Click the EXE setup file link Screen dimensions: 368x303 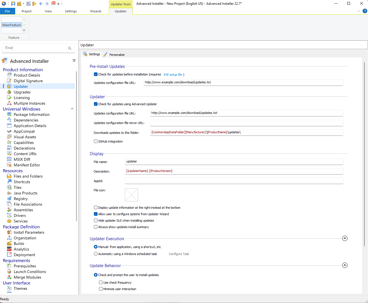tap(173, 74)
